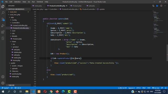Viewport: 168px width, 94px height.
Task: Click the master branch indicator
Action: (5, 88)
